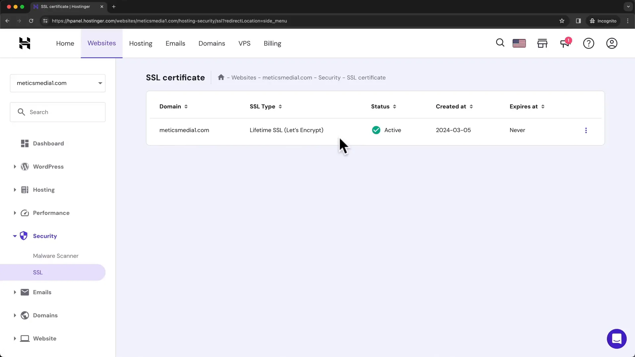
Task: Go to the Home top menu
Action: point(65,43)
